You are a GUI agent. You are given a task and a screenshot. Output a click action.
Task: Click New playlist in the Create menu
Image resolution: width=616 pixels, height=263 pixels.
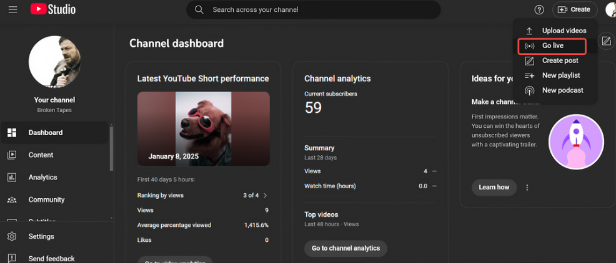[x=555, y=75]
